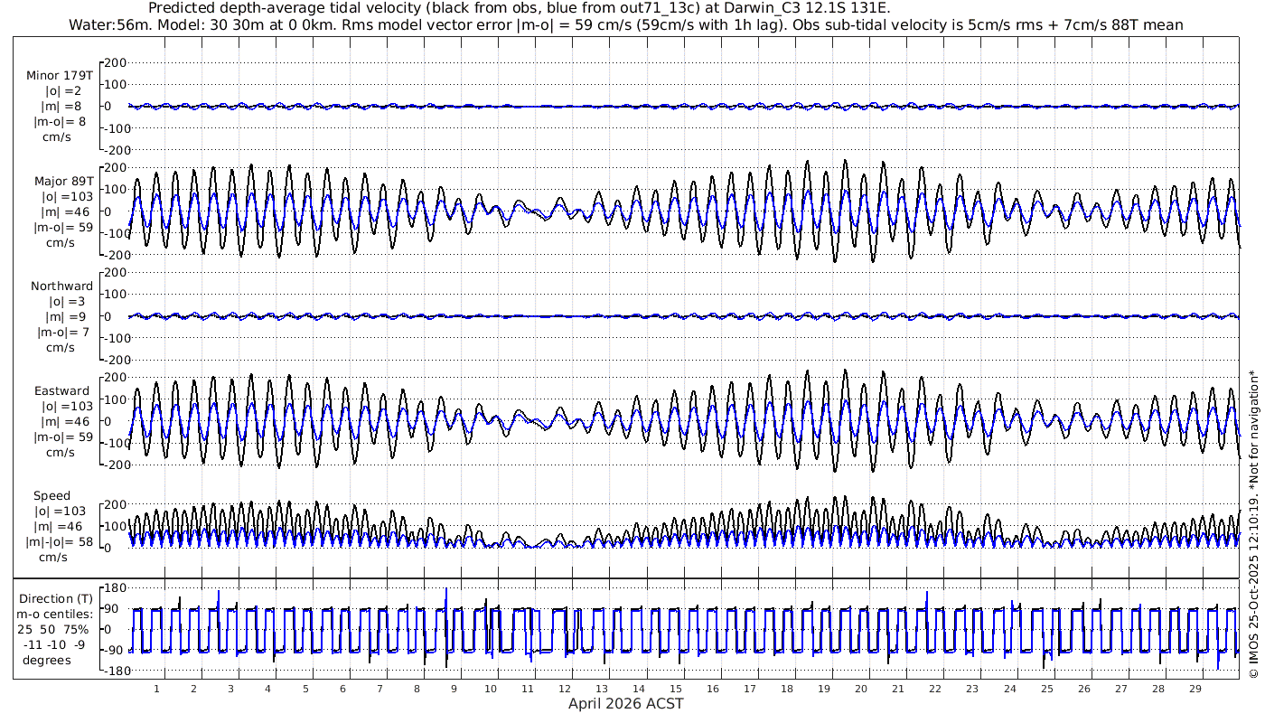
Task: Click the -180 tick on Direction axis
Action: 110,671
